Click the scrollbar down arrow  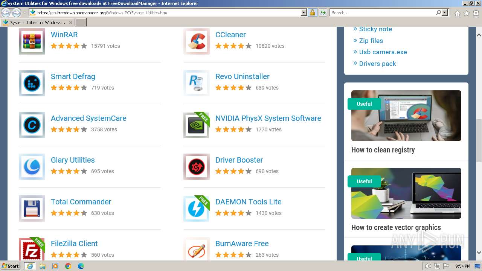click(479, 253)
